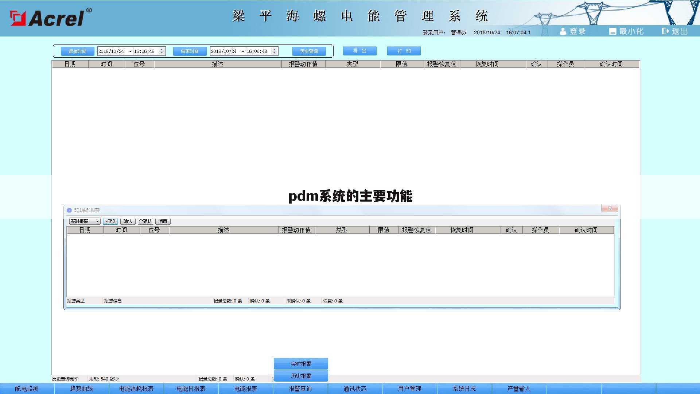Click 全确认 to acknowledge all alarms

[x=145, y=221]
